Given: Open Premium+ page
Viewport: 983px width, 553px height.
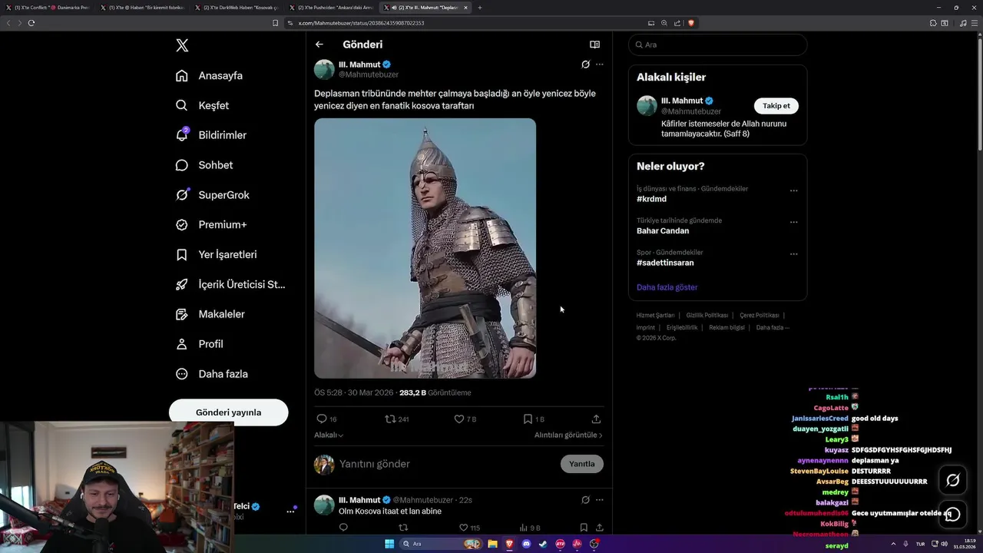Looking at the screenshot, I should coord(210,225).
